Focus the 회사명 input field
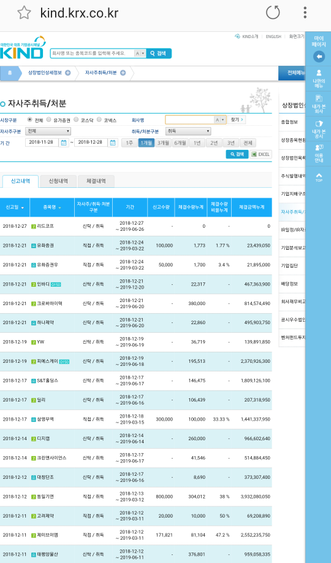Image resolution: width=331 pixels, height=563 pixels. coord(189,120)
